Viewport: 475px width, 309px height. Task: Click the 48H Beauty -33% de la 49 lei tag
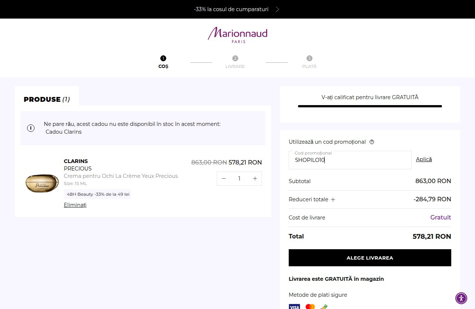click(97, 194)
